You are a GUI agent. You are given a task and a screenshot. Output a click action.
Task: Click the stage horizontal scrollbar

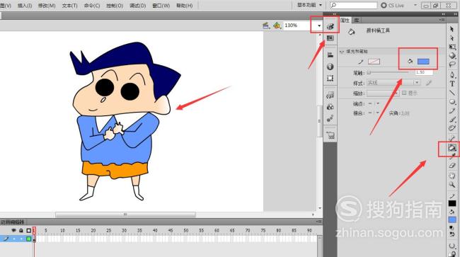[x=125, y=215]
